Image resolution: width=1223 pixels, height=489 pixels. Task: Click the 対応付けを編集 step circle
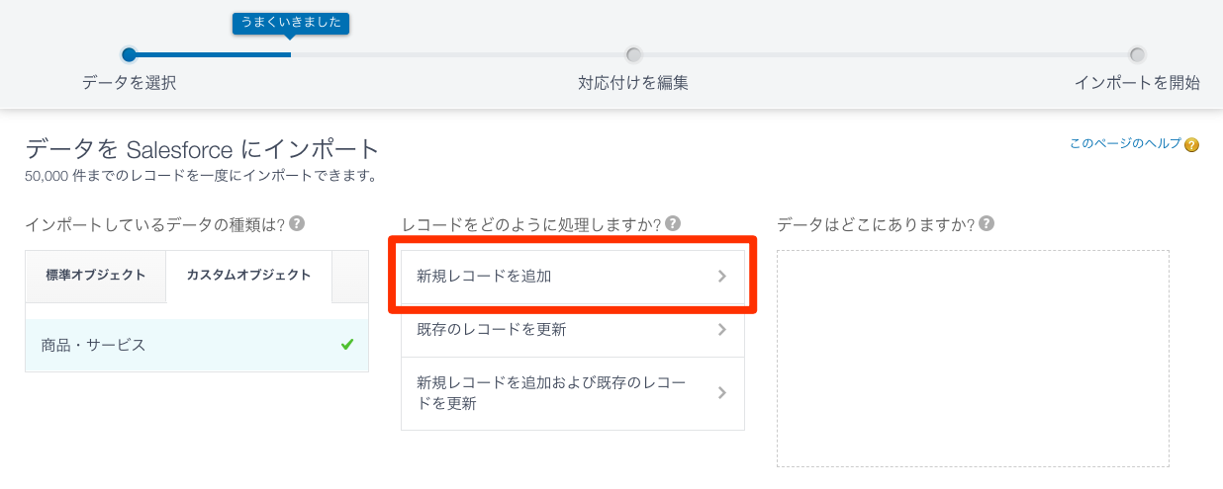(633, 54)
